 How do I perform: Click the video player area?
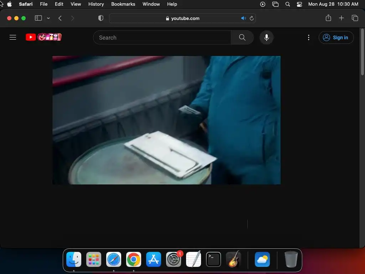point(166,120)
